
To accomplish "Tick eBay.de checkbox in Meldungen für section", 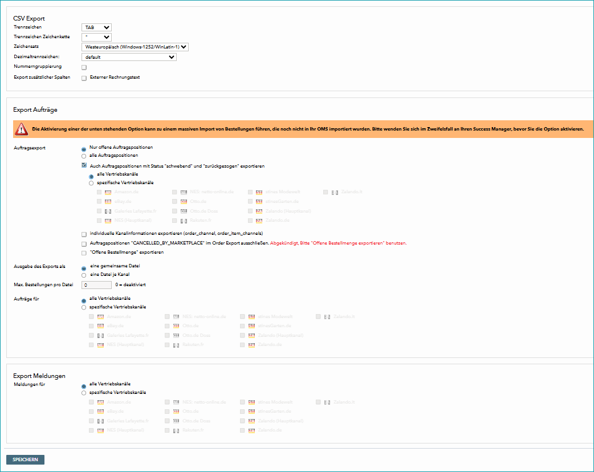I will (x=91, y=412).
